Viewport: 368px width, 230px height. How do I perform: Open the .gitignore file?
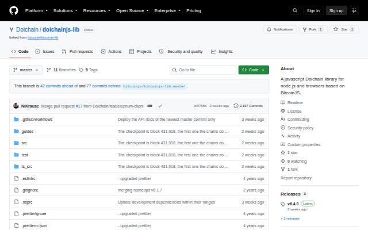[x=30, y=190]
